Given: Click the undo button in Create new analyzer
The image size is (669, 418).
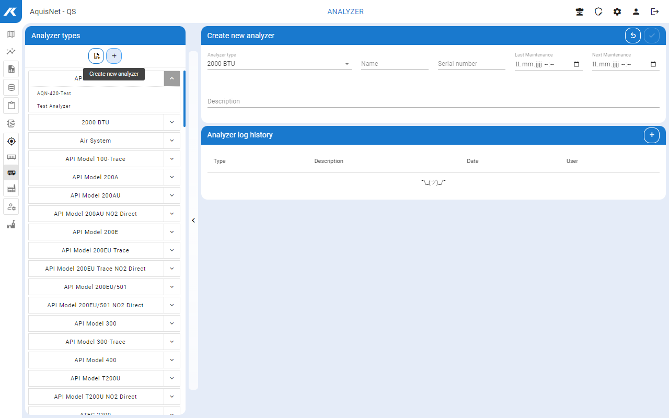Looking at the screenshot, I should click(x=633, y=36).
